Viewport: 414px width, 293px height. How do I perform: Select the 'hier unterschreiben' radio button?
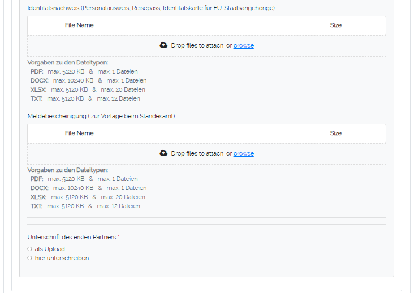tap(30, 258)
